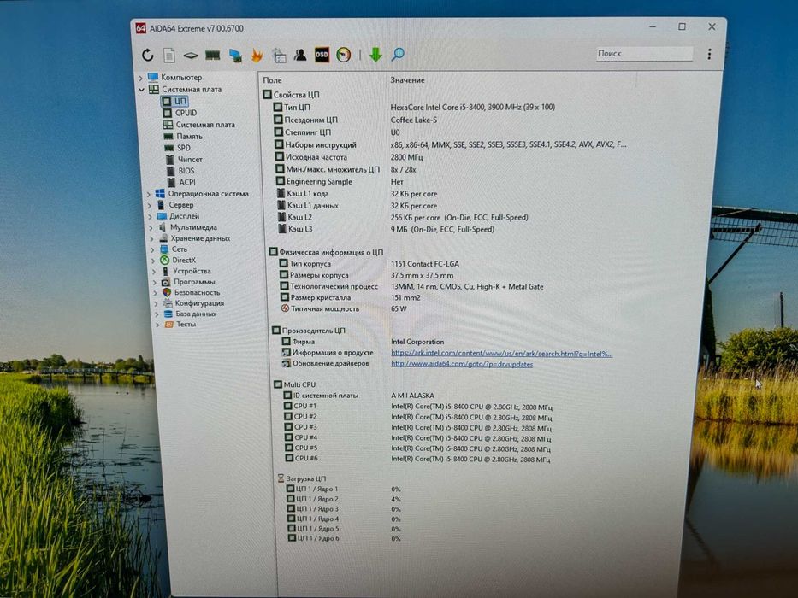Screen dimensions: 798x598
Task: Expand the Компьютер tree node
Action: [141, 78]
